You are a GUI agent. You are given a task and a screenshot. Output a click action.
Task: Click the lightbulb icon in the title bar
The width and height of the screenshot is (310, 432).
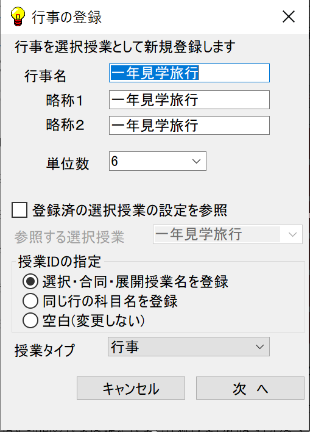click(18, 17)
